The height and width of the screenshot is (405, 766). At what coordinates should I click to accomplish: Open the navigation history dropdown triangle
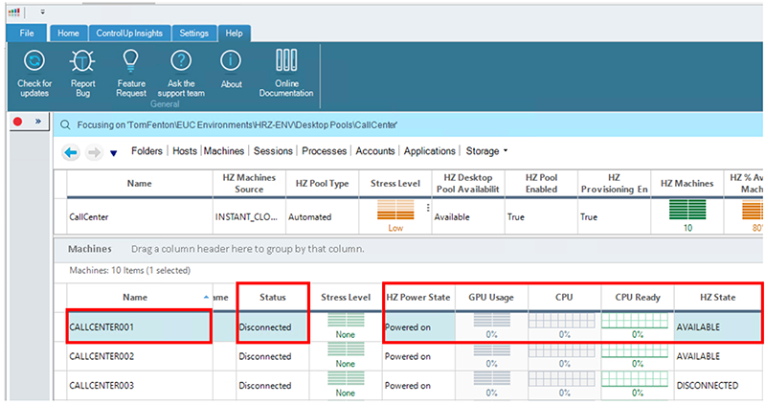113,153
